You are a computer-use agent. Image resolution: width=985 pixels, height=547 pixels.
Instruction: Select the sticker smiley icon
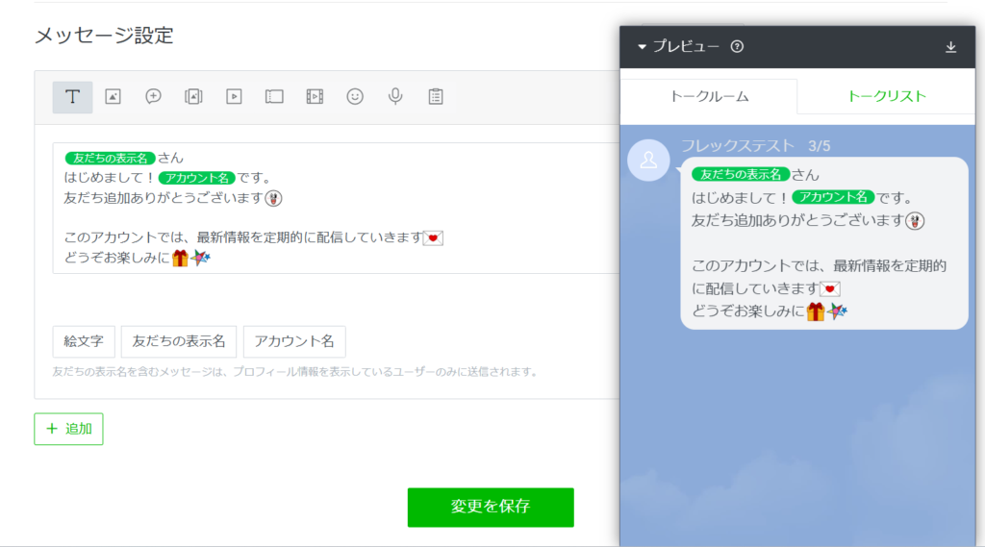(355, 97)
